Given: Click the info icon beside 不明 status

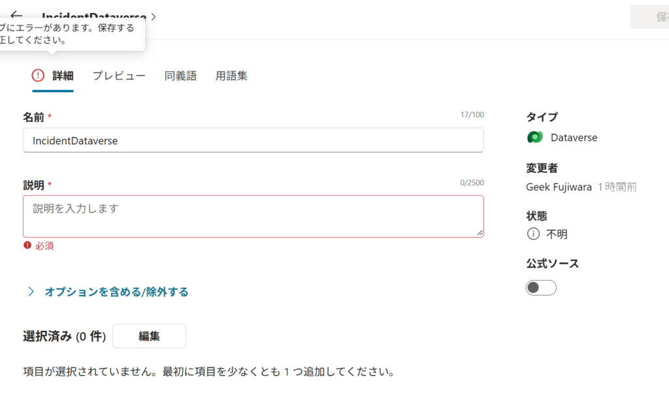Looking at the screenshot, I should point(533,234).
